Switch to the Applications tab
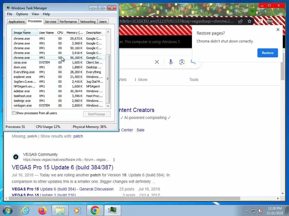Image resolution: width=289 pixels, height=216 pixels. [17, 22]
